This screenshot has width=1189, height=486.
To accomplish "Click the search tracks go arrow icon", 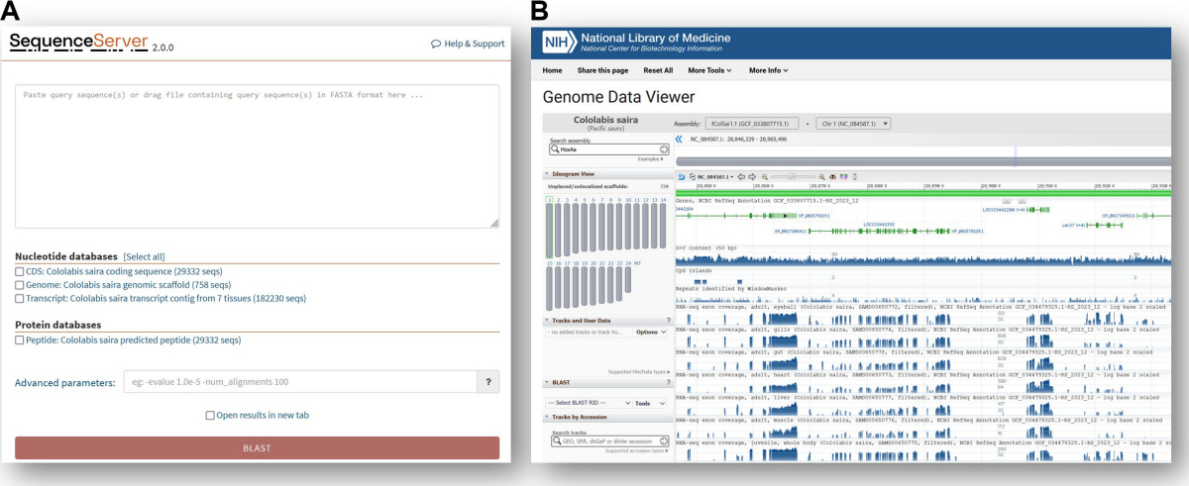I will [x=663, y=441].
